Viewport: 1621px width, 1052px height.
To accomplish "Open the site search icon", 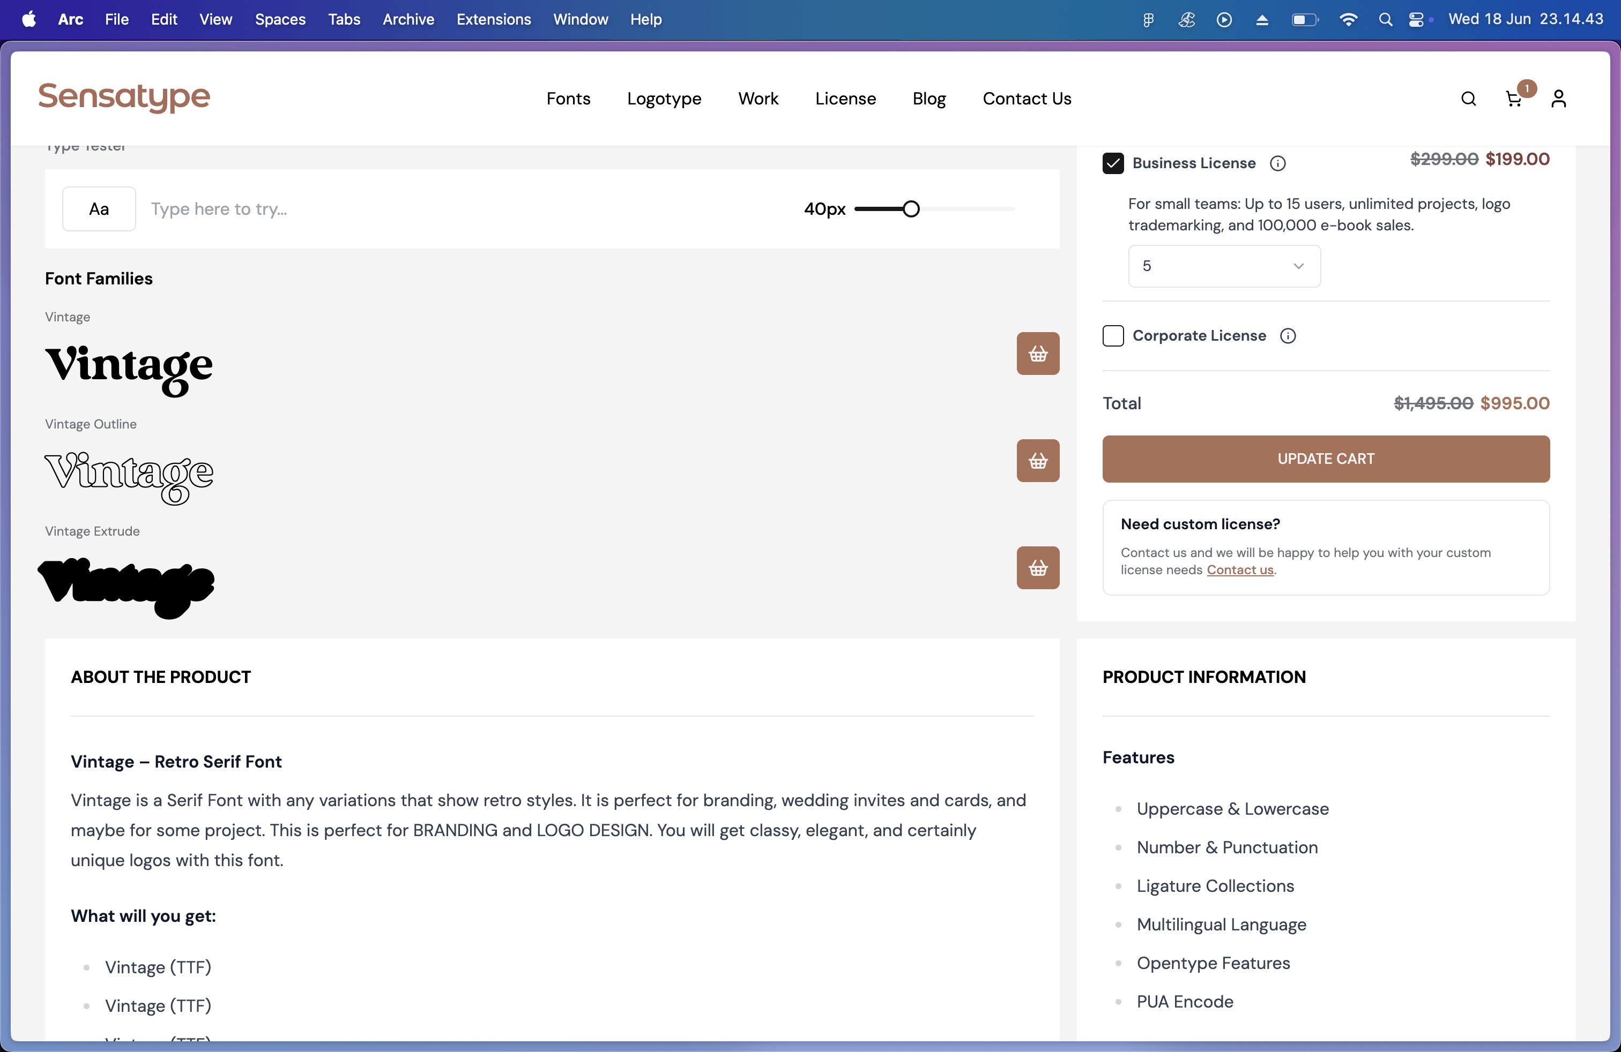I will click(1468, 99).
